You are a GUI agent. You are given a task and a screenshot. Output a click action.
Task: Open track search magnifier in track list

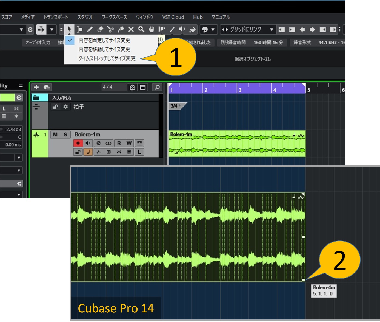point(157,87)
